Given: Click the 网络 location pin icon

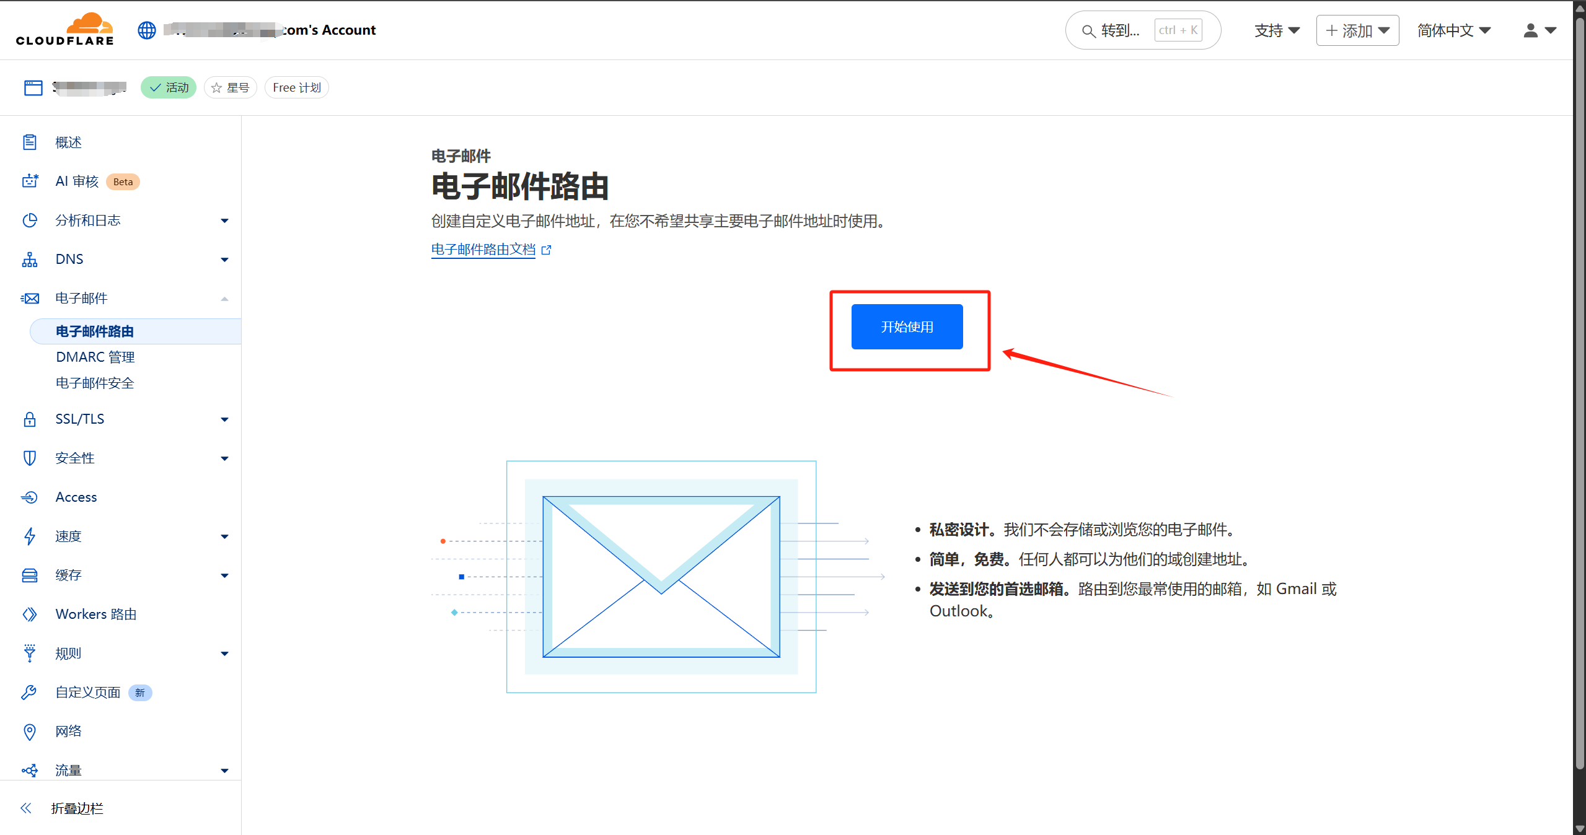Looking at the screenshot, I should coord(30,732).
